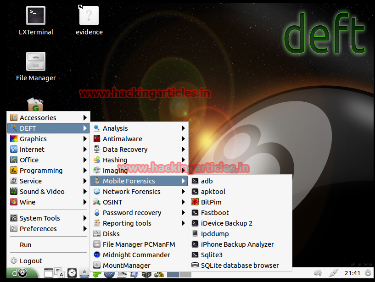Launch Sqlite3
The width and height of the screenshot is (375, 282).
[x=240, y=255]
